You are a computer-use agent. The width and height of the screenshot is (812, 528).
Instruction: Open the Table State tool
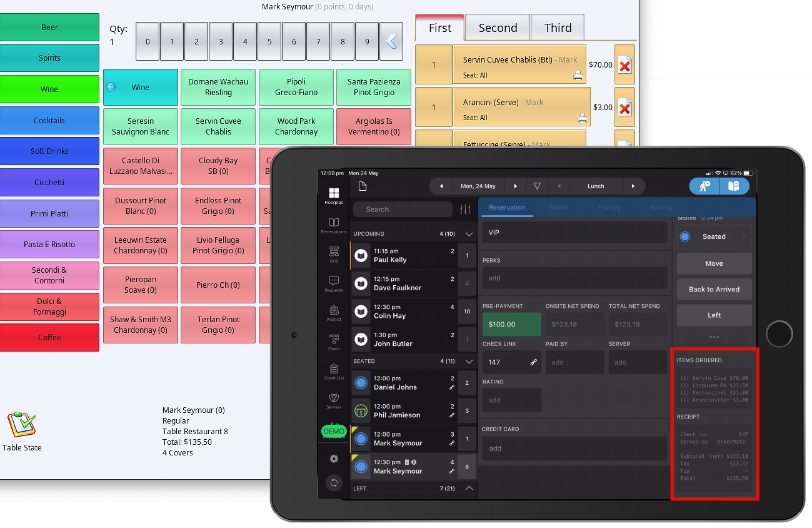point(22,424)
